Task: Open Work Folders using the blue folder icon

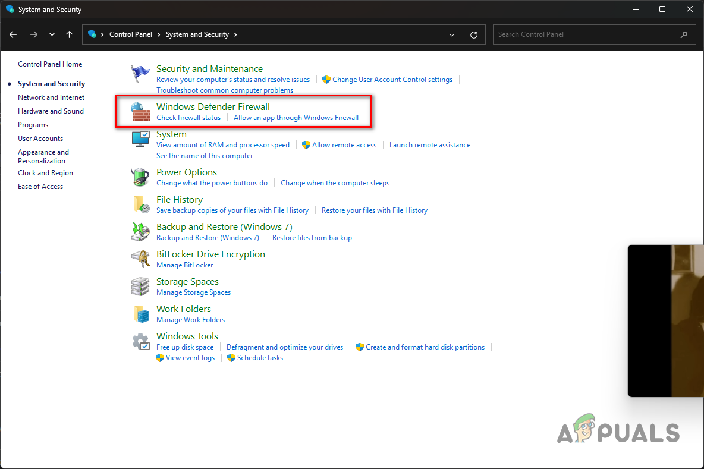Action: (x=140, y=313)
